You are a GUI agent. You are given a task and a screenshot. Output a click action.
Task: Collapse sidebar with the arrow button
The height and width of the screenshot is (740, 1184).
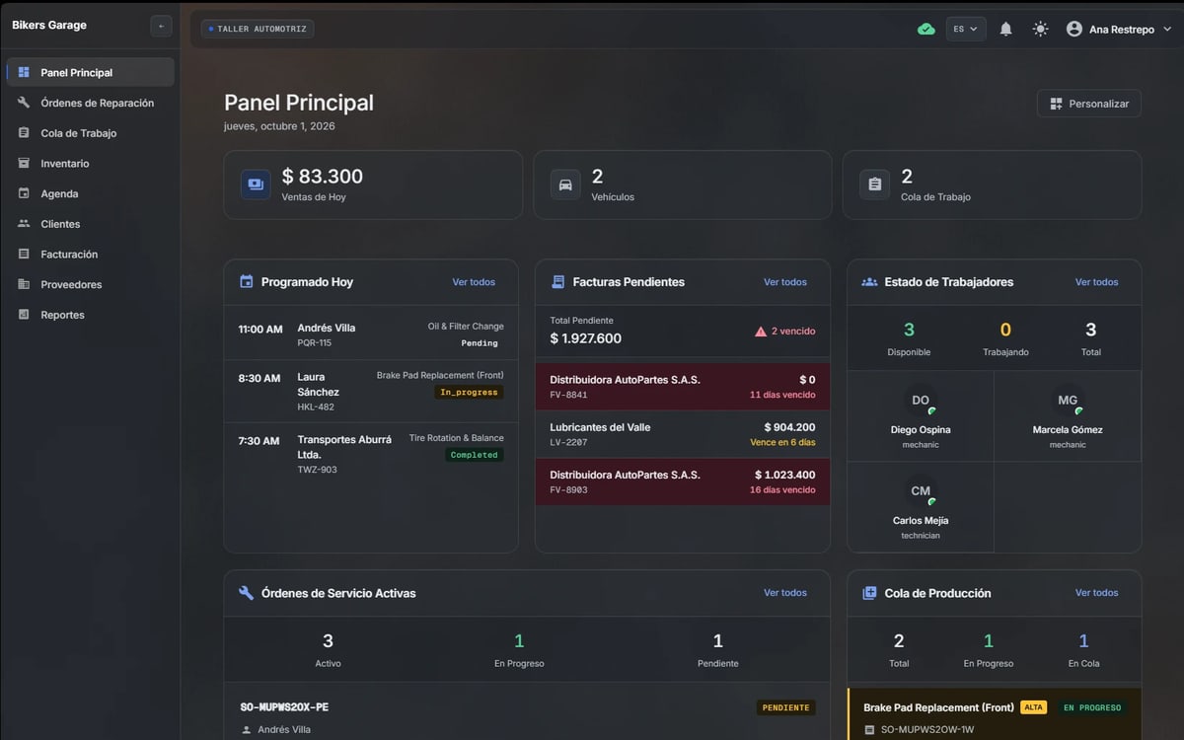click(161, 27)
